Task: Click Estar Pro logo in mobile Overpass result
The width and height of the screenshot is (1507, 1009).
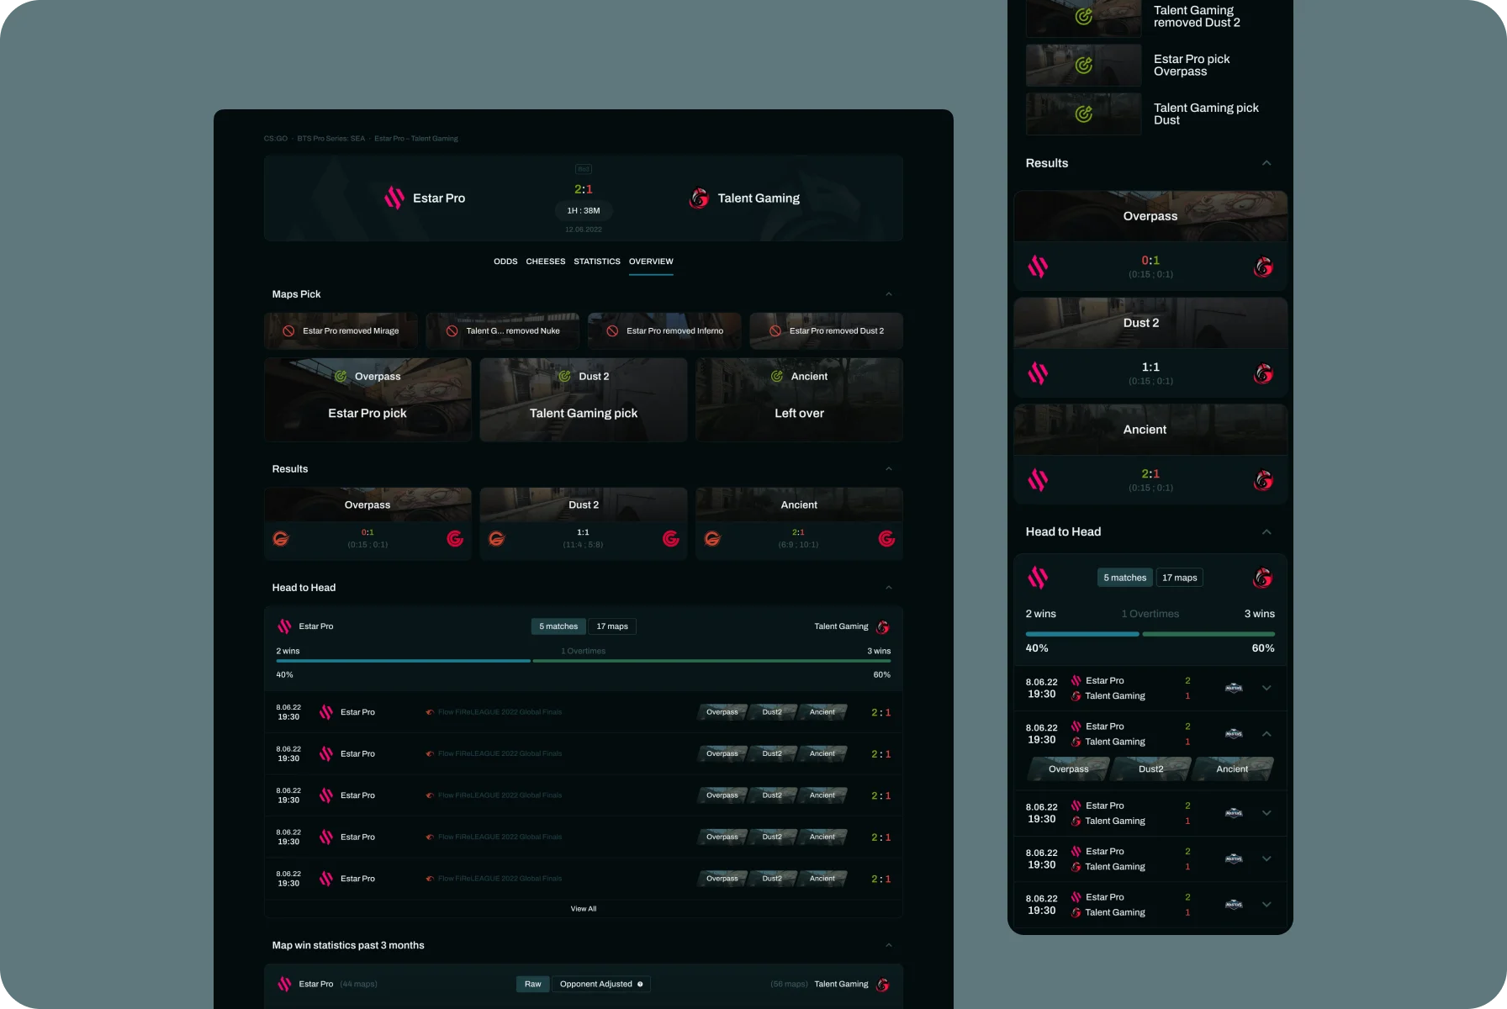Action: coord(1038,267)
